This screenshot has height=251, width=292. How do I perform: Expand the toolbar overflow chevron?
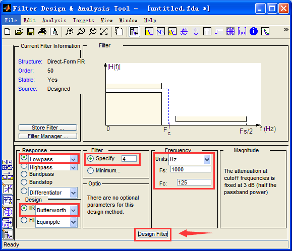[286, 29]
